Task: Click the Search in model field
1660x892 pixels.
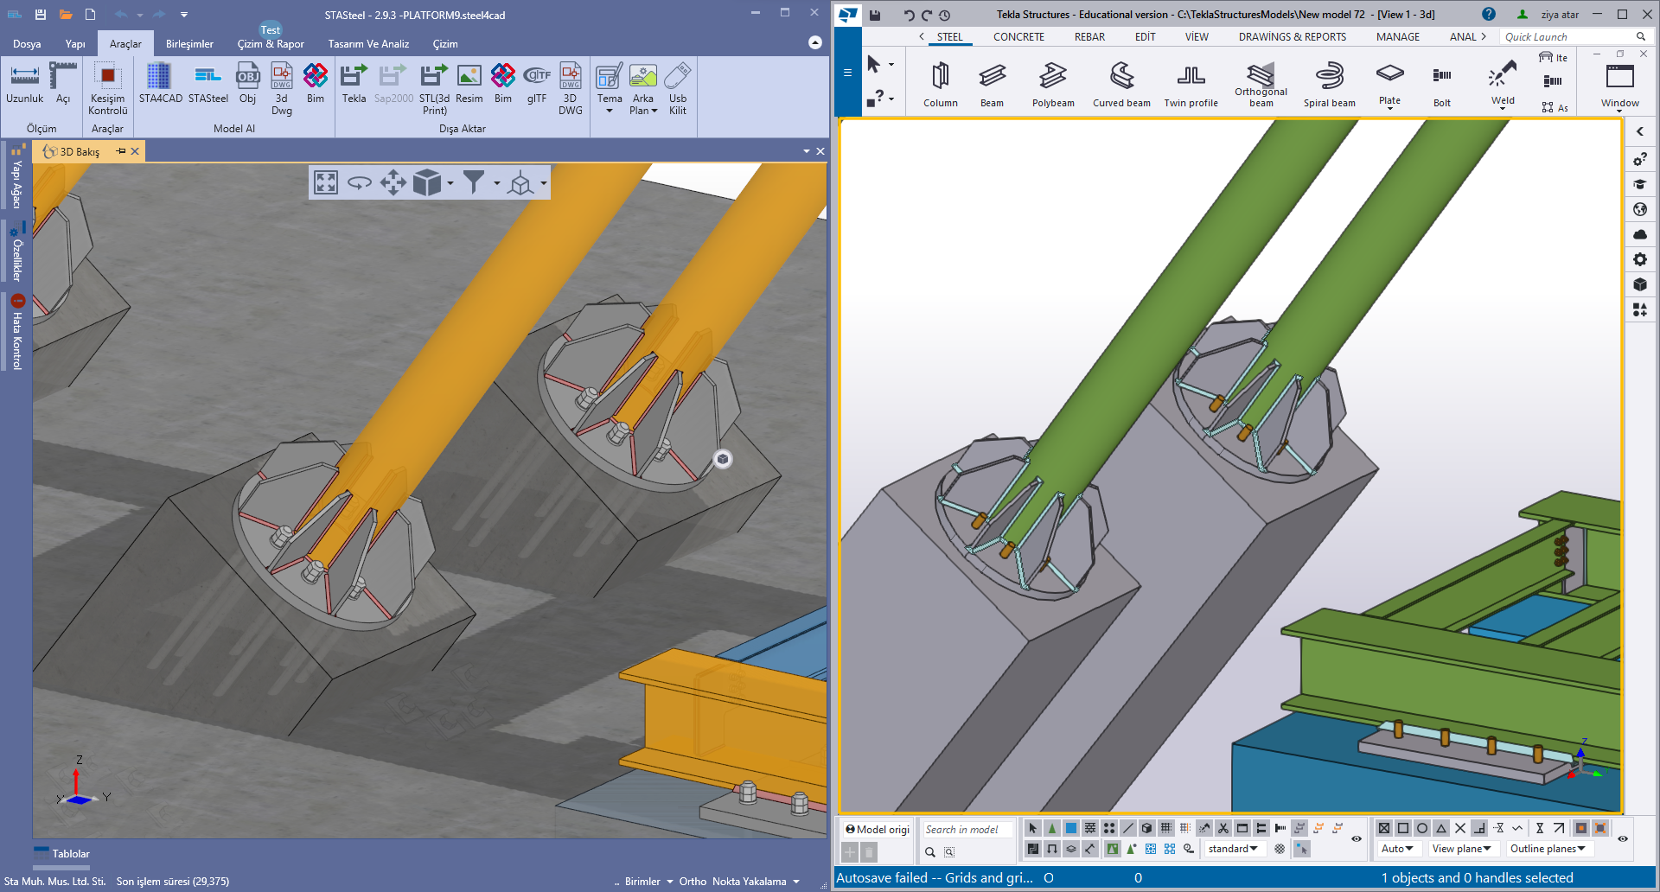Action: [x=966, y=830]
